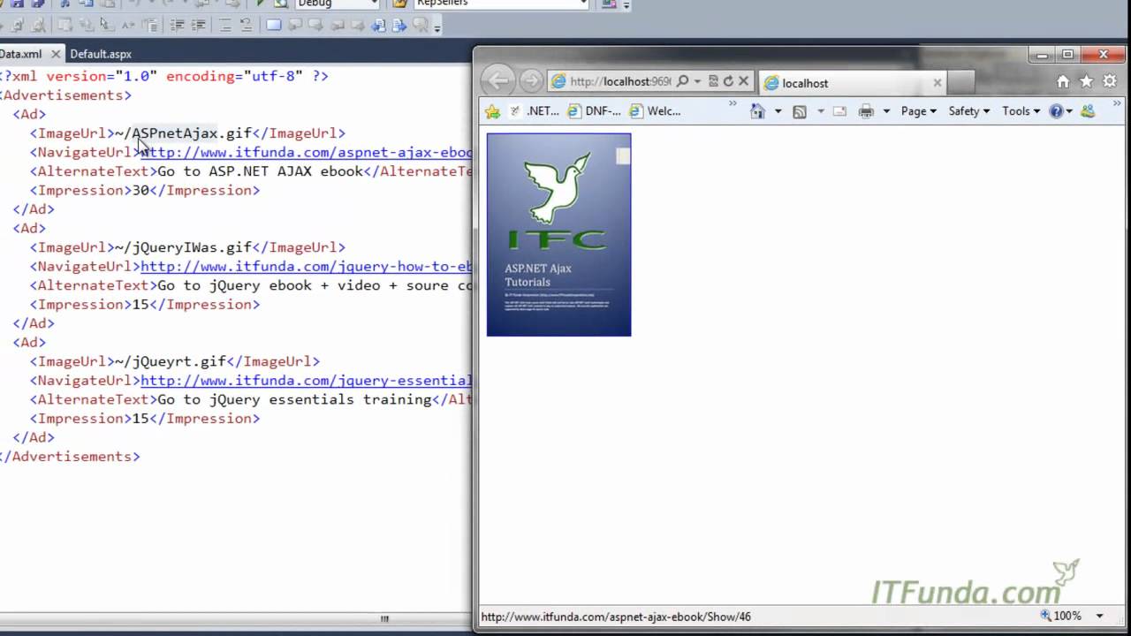This screenshot has width=1131, height=636.
Task: Click the aspnet-ajax-ebook NavigateUrl link
Action: (x=306, y=152)
